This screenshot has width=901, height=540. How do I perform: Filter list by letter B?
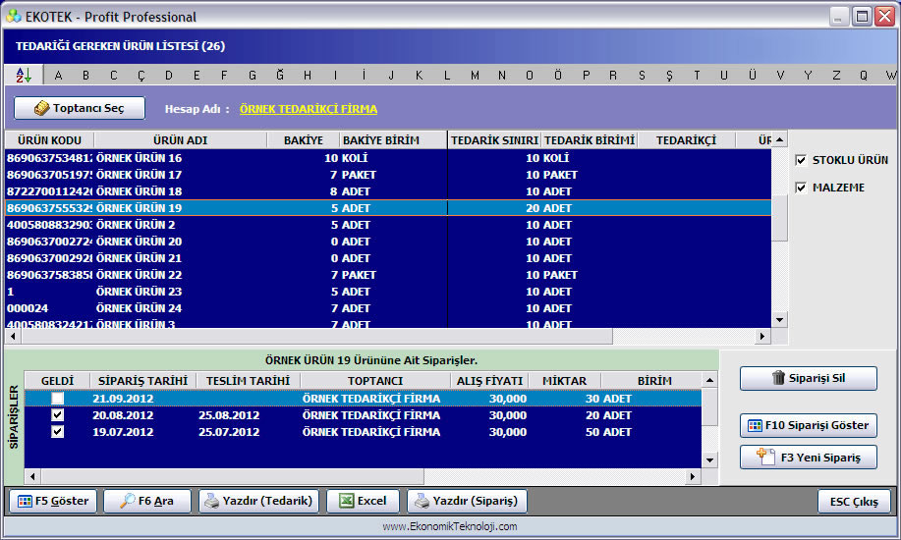point(85,76)
